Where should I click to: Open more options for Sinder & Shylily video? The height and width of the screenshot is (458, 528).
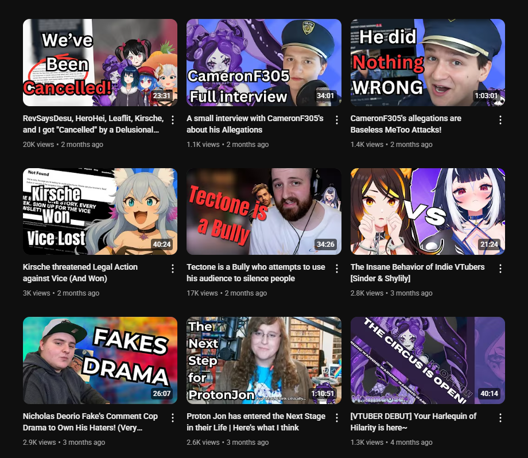500,269
